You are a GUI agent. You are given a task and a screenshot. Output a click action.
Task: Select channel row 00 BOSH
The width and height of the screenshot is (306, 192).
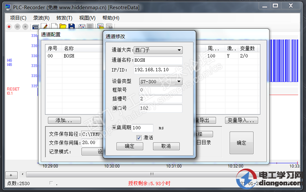74,56
